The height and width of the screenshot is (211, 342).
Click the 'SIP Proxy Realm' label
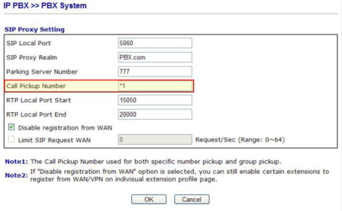tap(31, 57)
